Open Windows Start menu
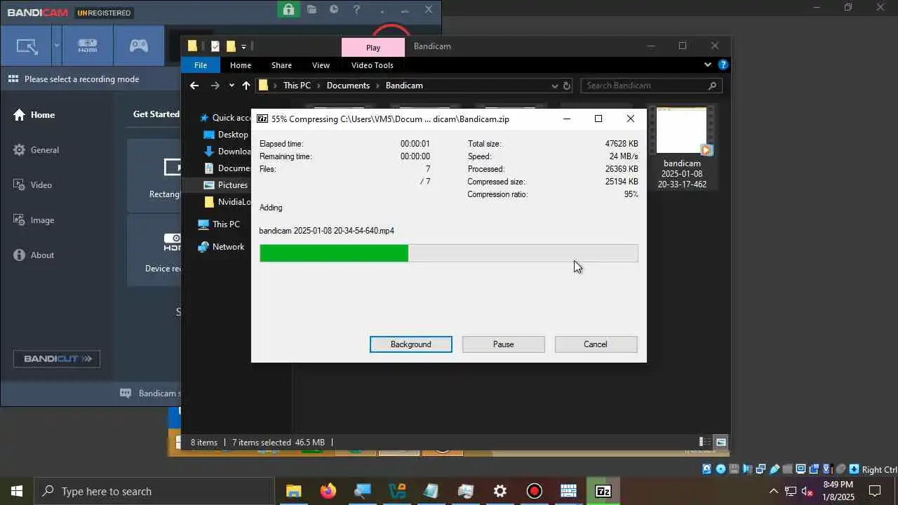Image resolution: width=898 pixels, height=505 pixels. pyautogui.click(x=17, y=491)
